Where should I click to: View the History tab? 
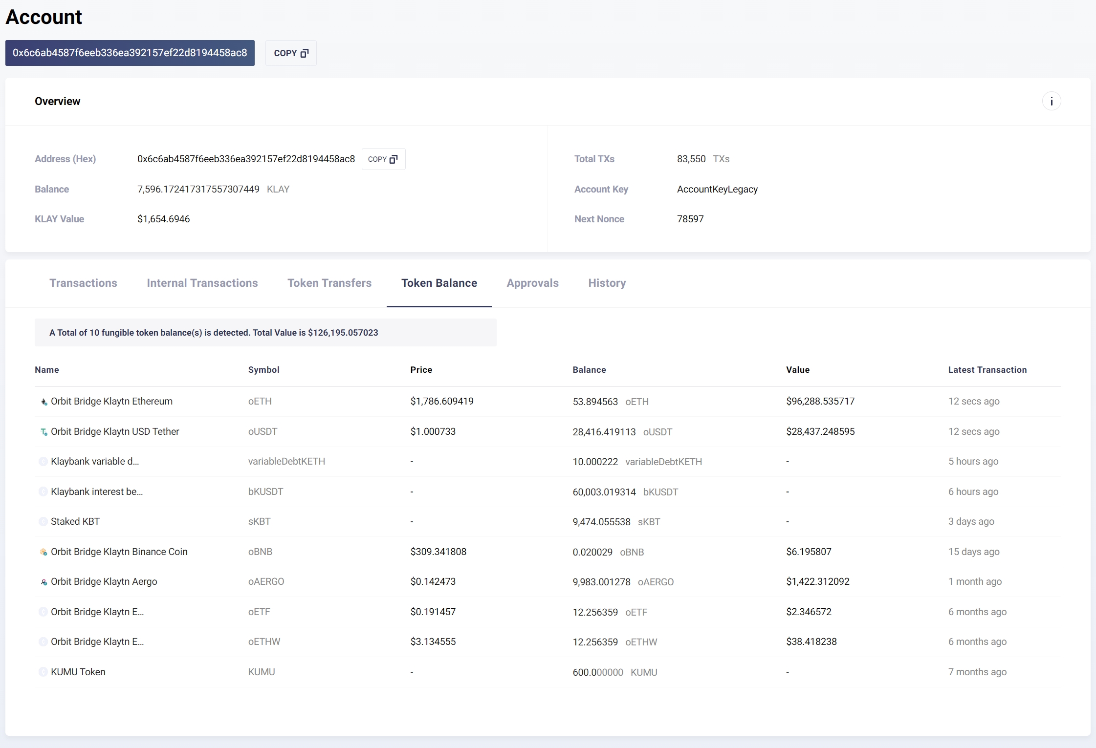click(x=607, y=283)
